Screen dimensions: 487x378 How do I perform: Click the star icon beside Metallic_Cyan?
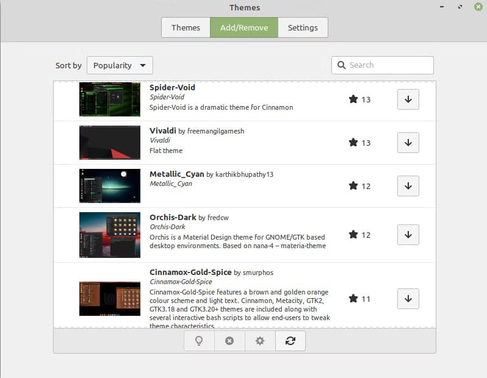[353, 186]
